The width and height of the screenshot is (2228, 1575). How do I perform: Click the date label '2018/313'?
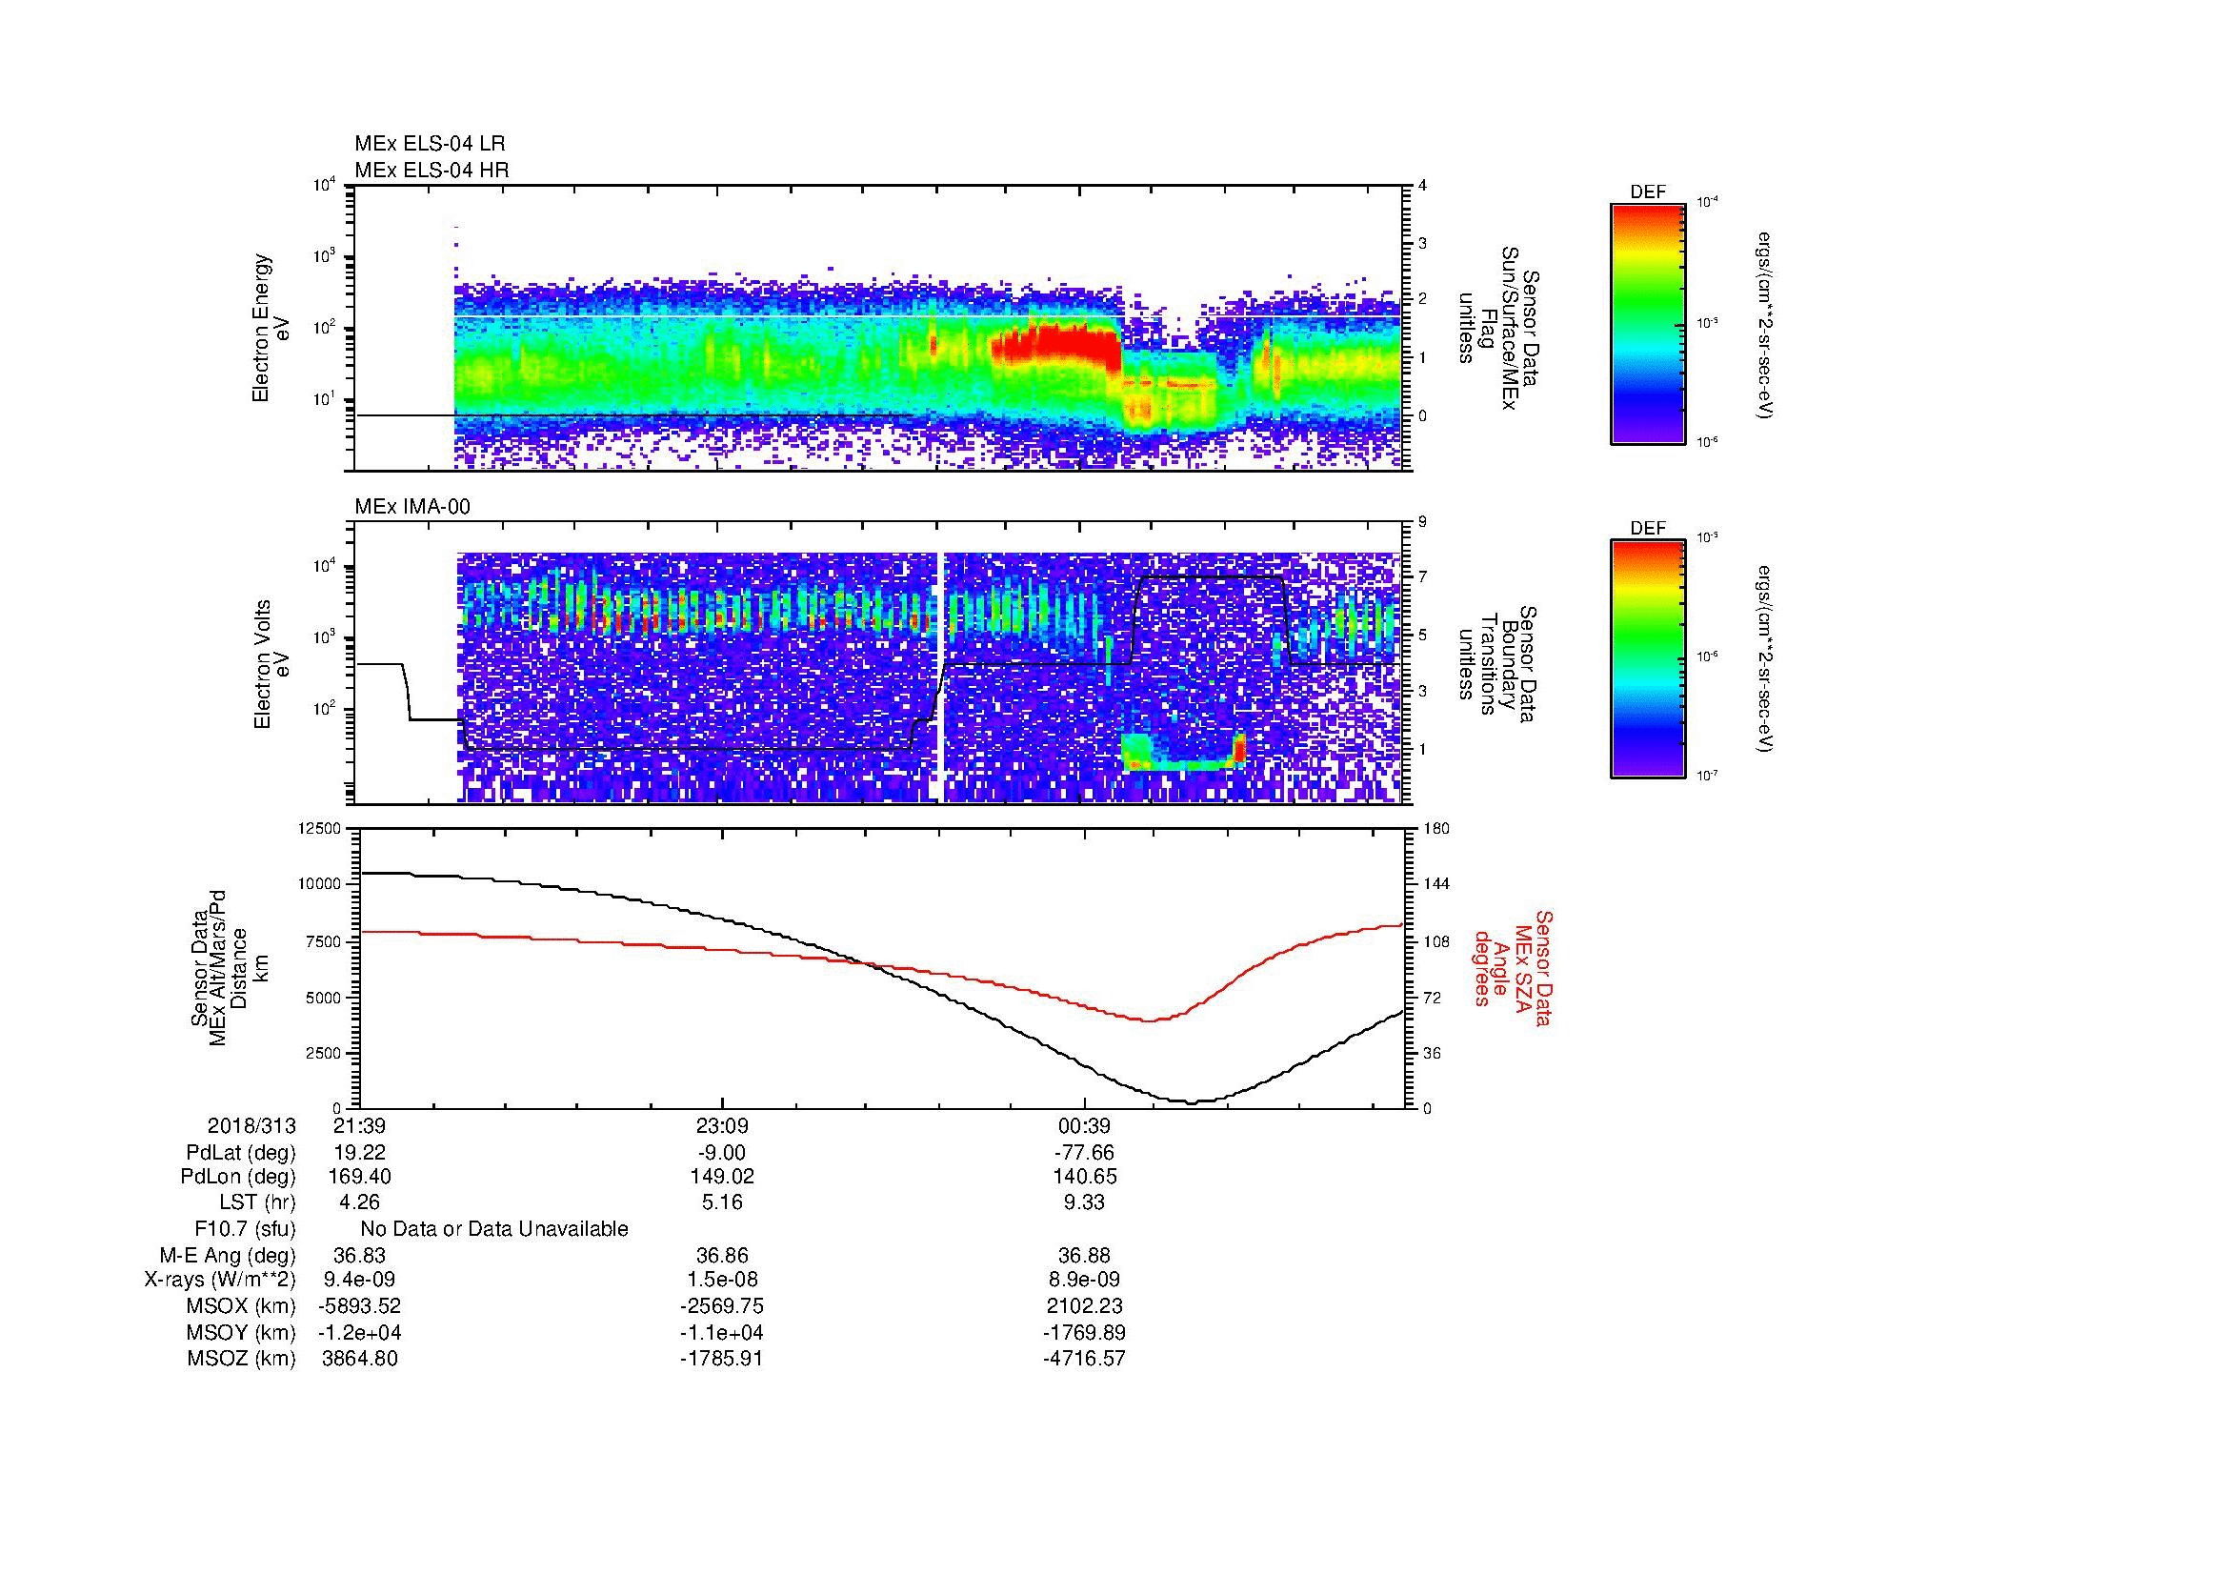pos(251,1125)
